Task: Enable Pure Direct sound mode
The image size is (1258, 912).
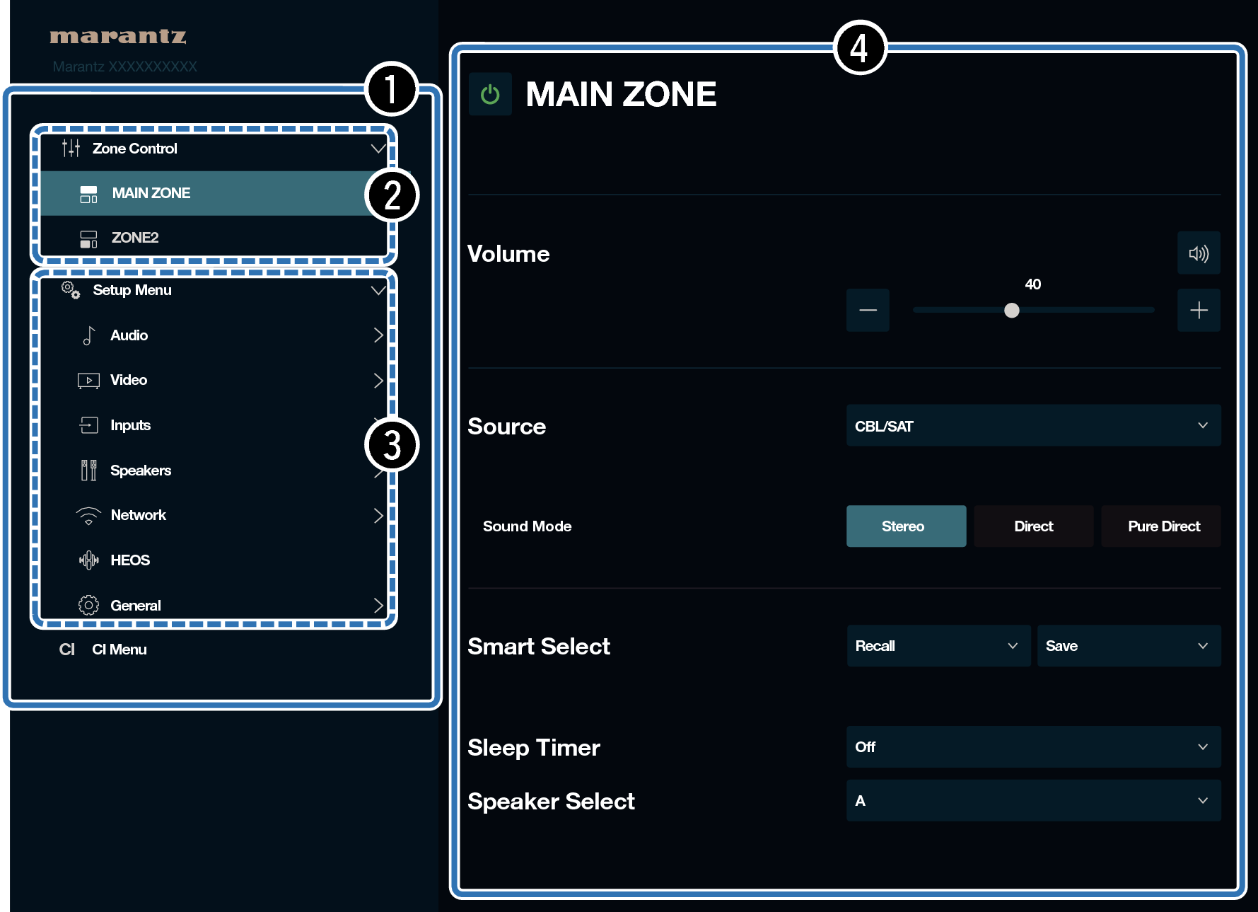Action: 1163,526
